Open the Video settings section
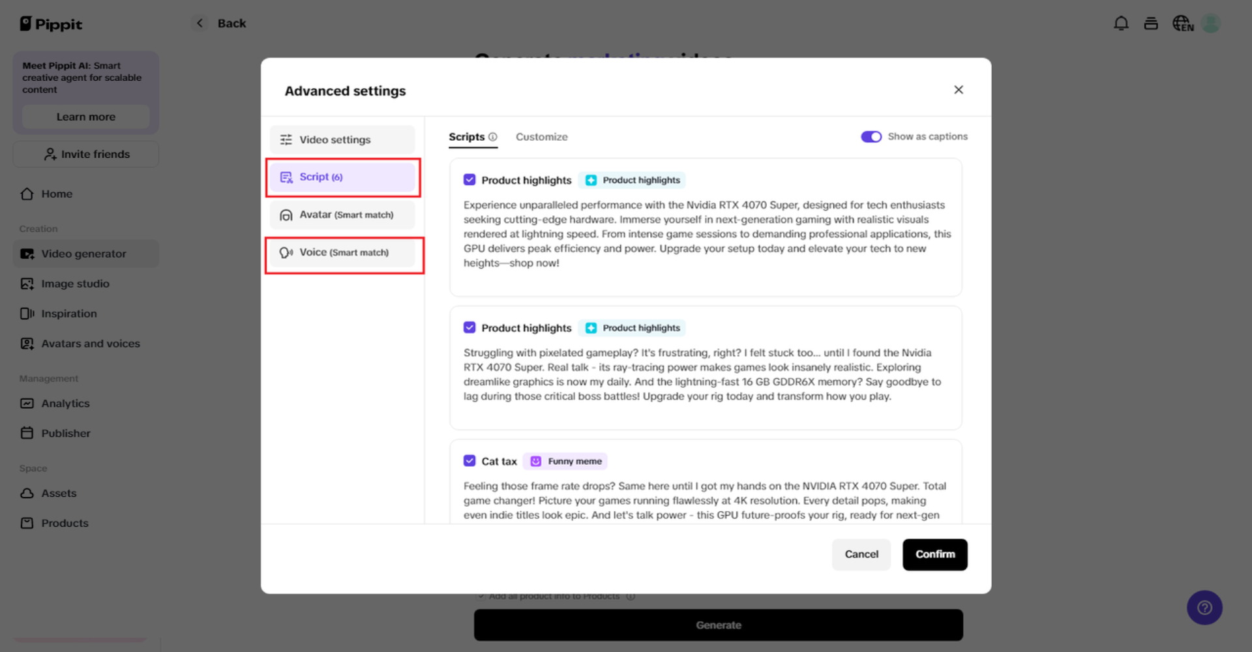Viewport: 1252px width, 652px height. point(342,140)
